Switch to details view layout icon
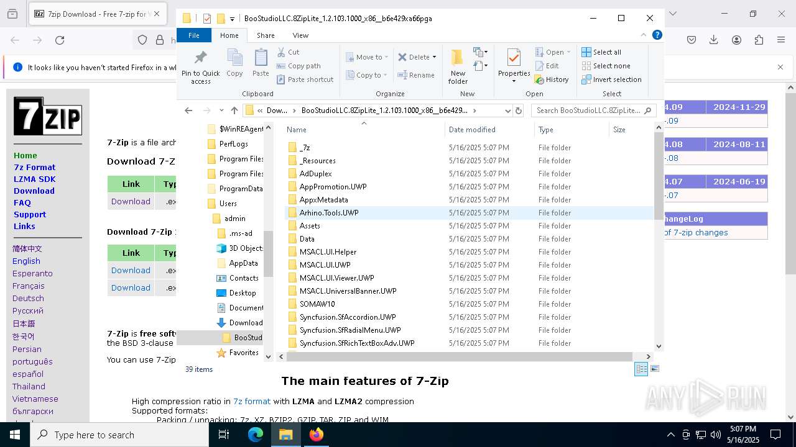Image resolution: width=796 pixels, height=447 pixels. click(x=641, y=369)
